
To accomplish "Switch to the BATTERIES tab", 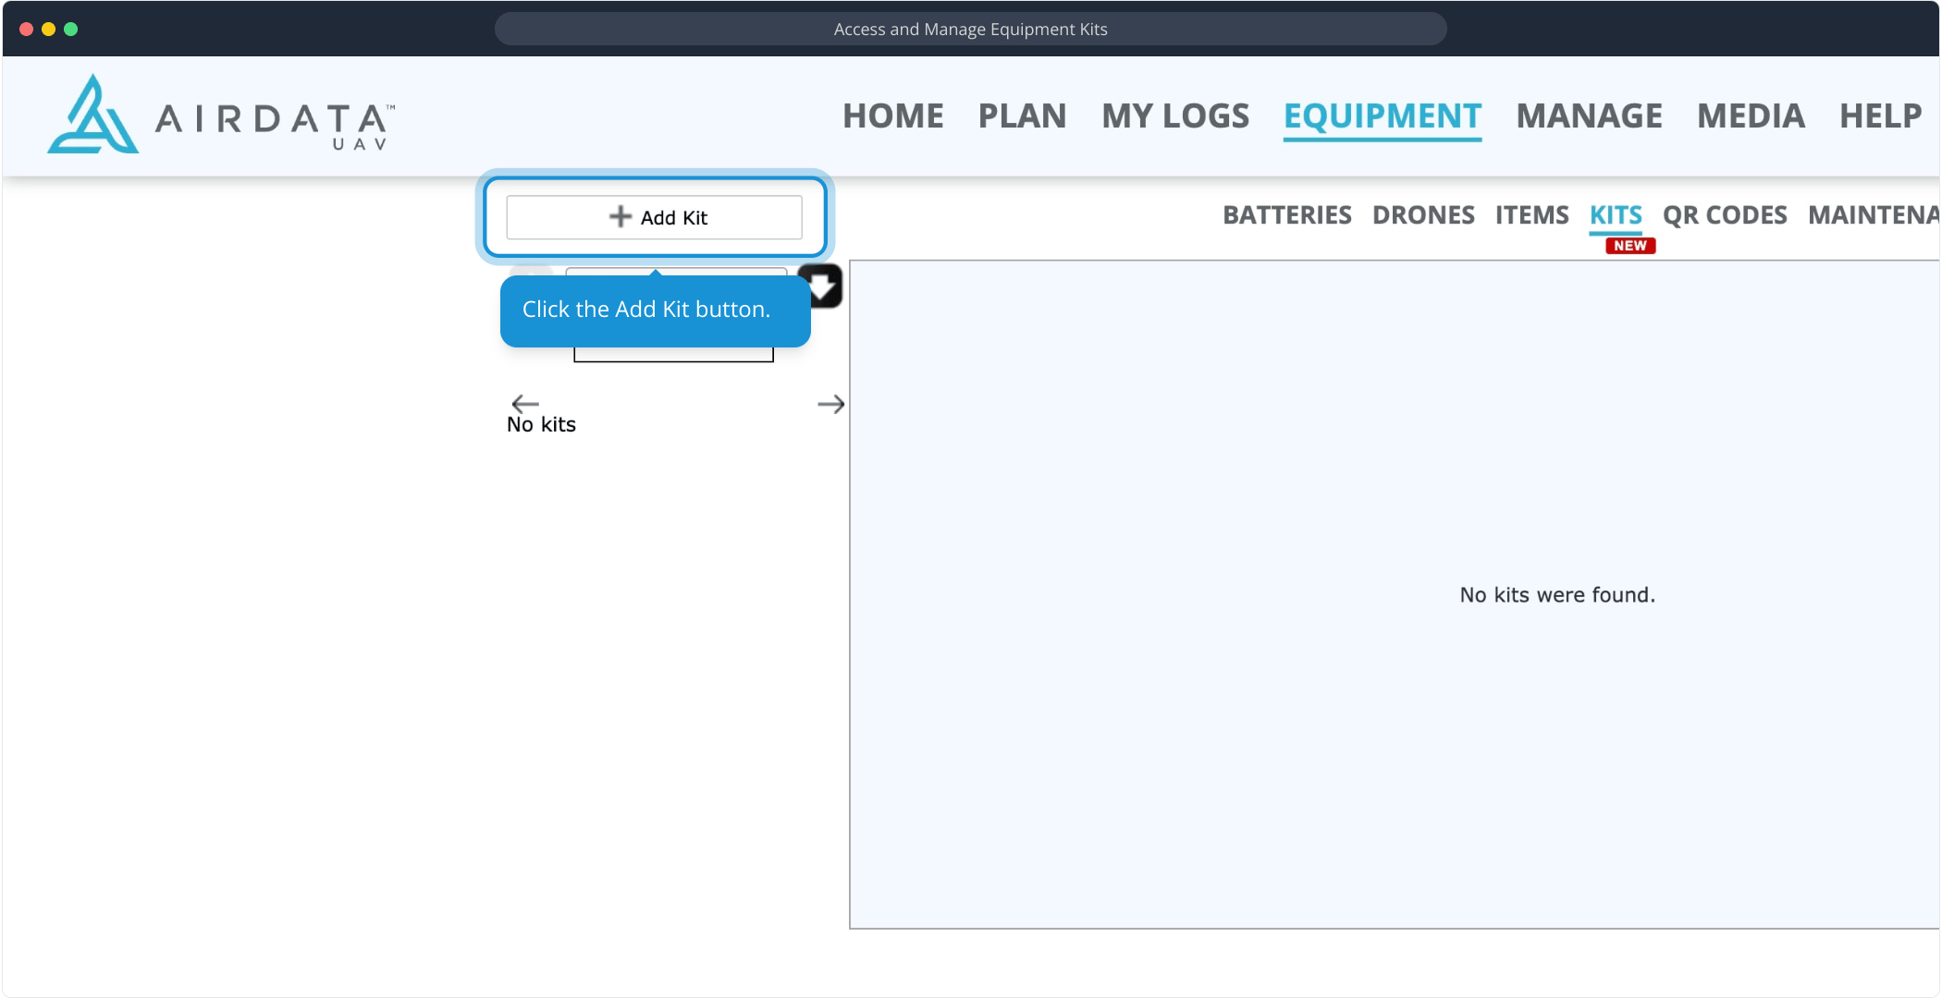I will pos(1286,215).
